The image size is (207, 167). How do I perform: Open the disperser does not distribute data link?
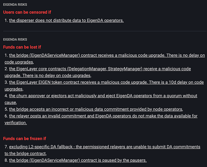pyautogui.click(x=66, y=20)
